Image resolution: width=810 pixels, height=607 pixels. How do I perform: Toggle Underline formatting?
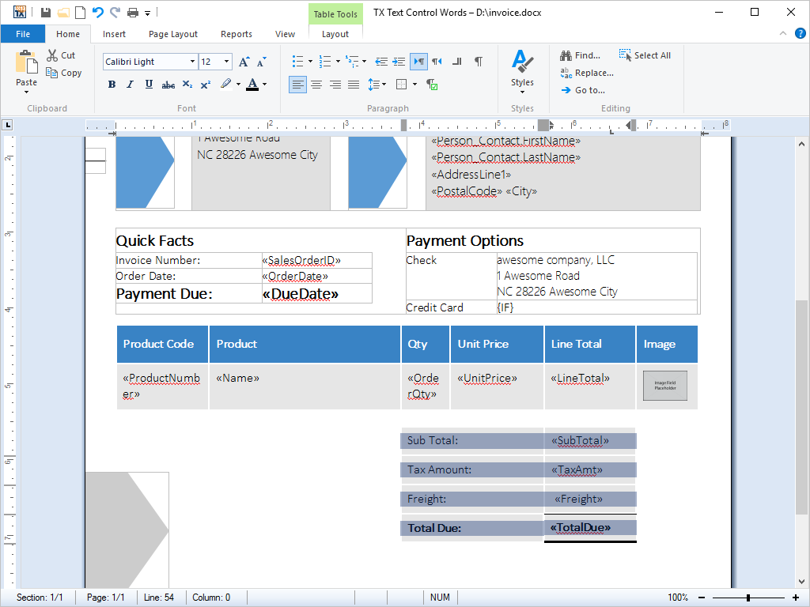[149, 85]
